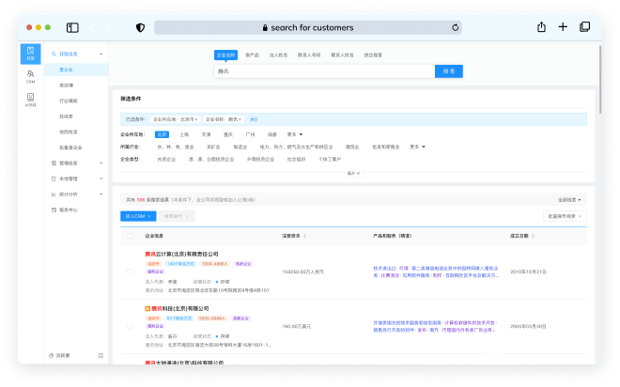Screen dimensions: 620x387
Task: Toggle the 重庆 city filter
Action: tap(228, 134)
